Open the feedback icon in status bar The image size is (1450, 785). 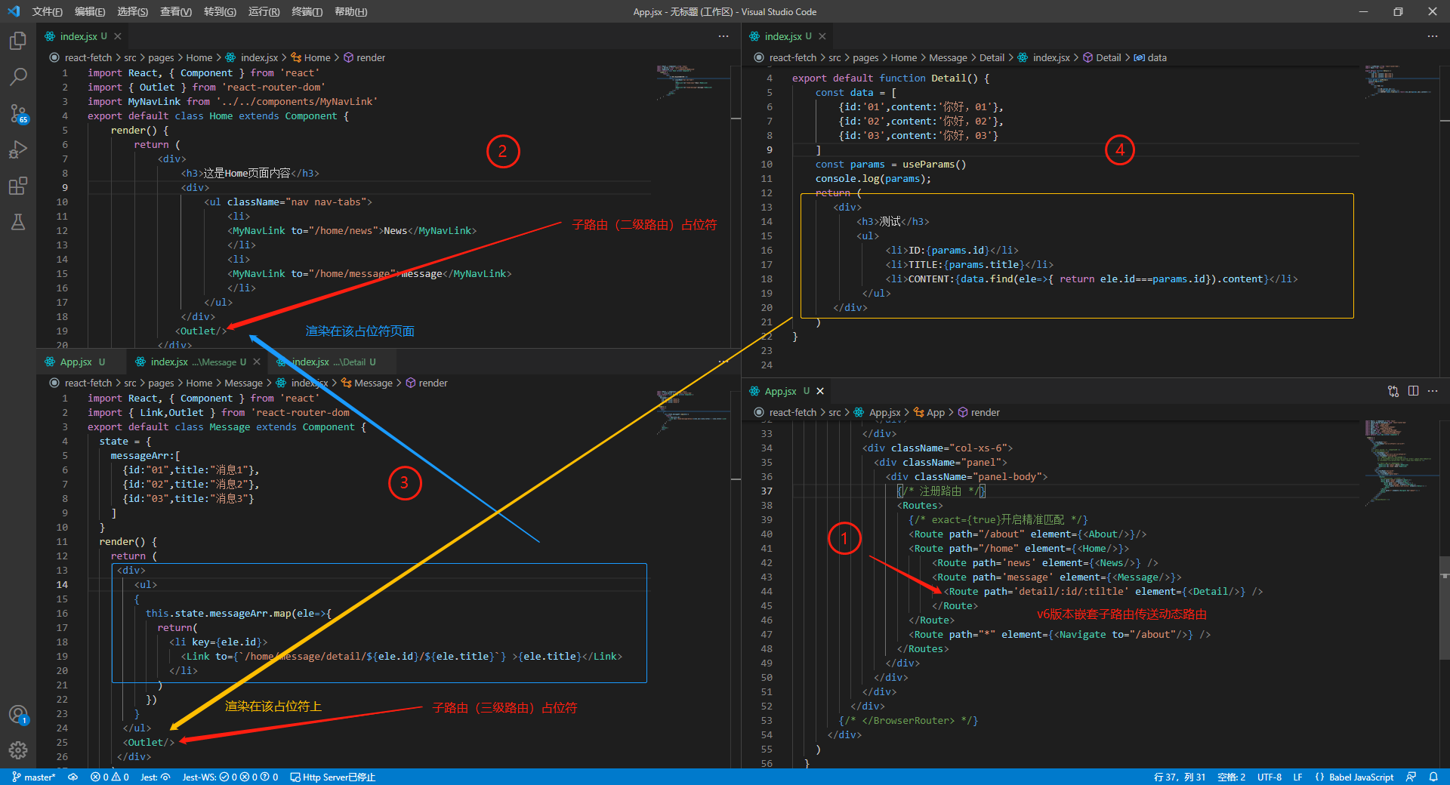pos(1411,777)
